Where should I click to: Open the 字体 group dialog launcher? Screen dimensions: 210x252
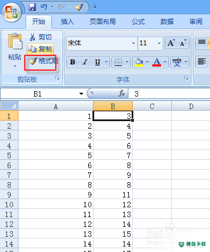(186, 78)
